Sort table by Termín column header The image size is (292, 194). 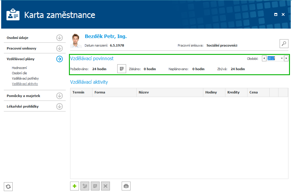point(81,92)
